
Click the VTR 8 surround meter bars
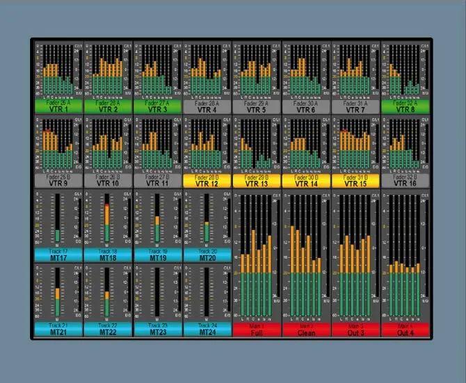pyautogui.click(x=404, y=70)
